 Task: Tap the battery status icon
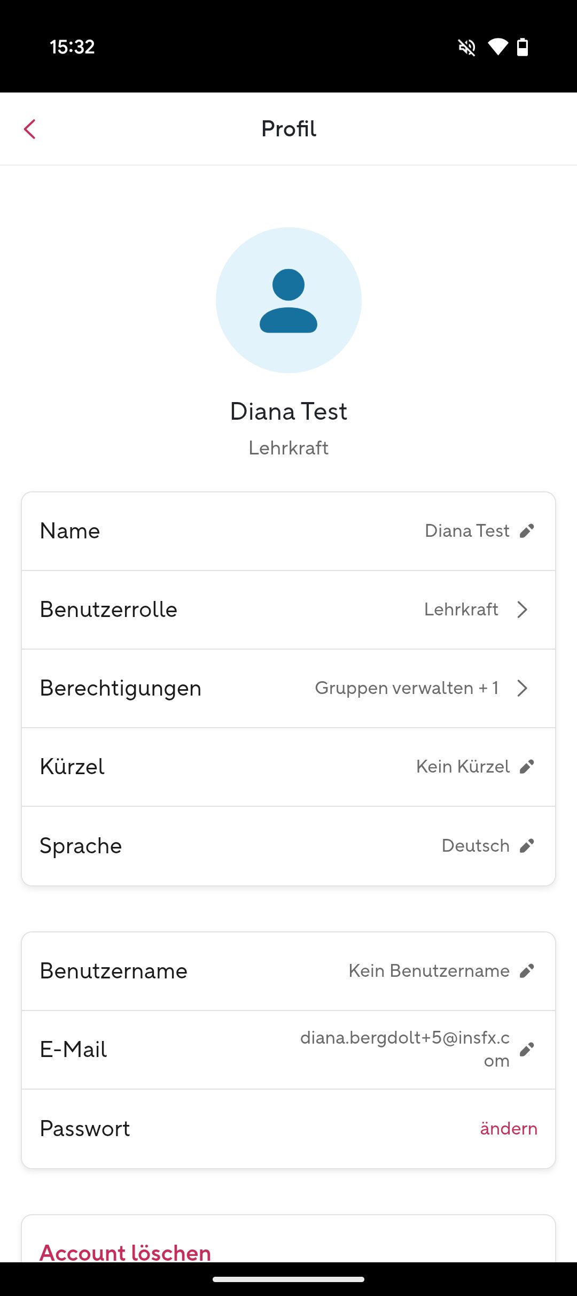[x=523, y=47]
